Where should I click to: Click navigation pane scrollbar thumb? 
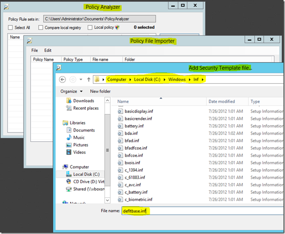pyautogui.click(x=108, y=150)
